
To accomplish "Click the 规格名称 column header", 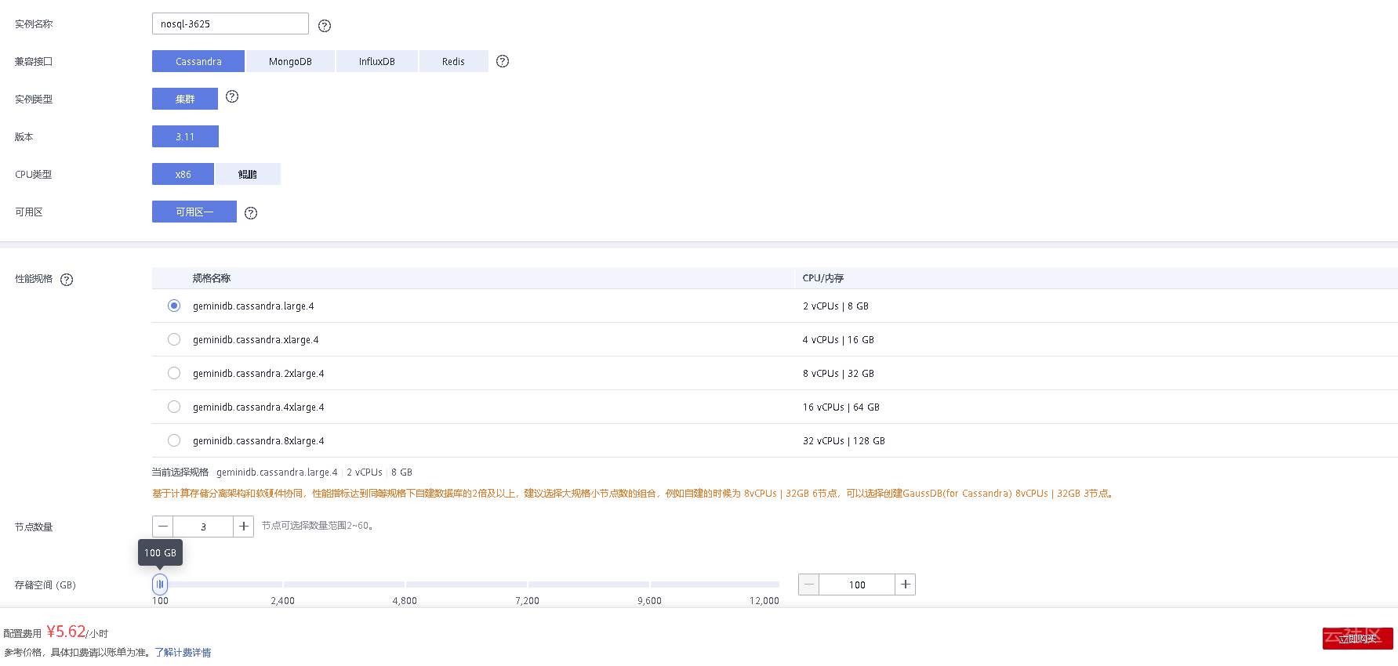I will click(x=212, y=278).
